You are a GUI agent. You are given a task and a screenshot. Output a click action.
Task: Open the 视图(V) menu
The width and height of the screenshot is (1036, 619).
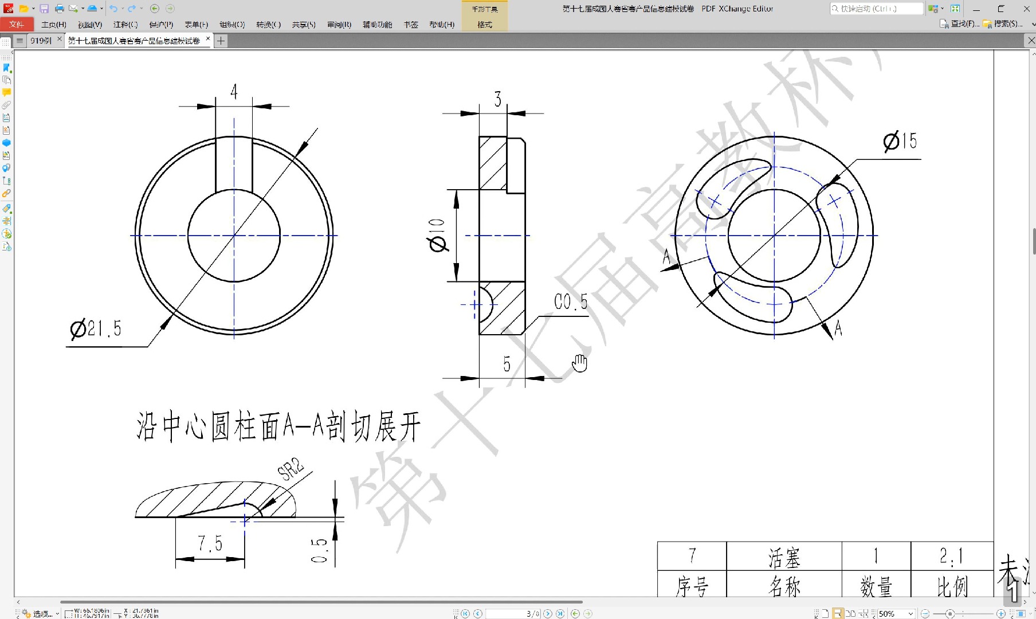tap(89, 24)
